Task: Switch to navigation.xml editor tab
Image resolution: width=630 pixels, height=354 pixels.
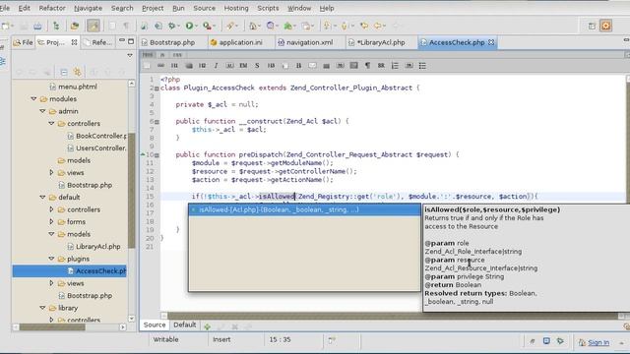Action: (x=309, y=42)
